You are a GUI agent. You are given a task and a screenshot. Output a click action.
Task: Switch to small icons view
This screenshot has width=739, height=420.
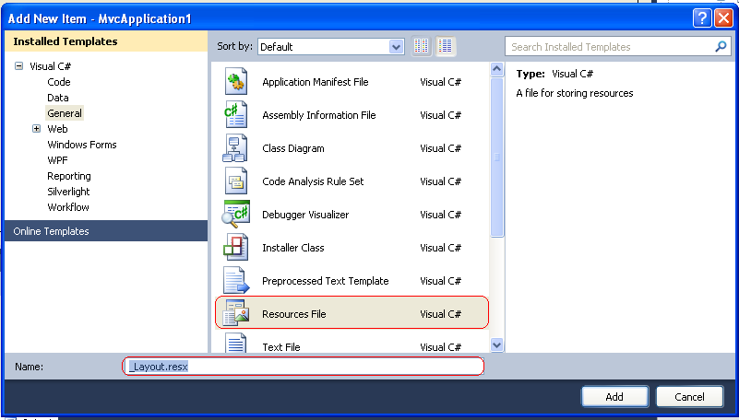point(423,46)
